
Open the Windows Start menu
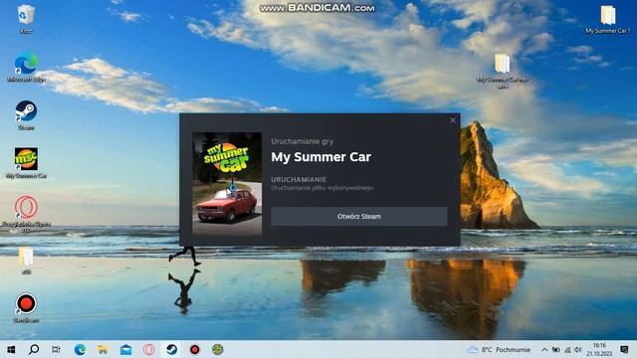point(11,349)
